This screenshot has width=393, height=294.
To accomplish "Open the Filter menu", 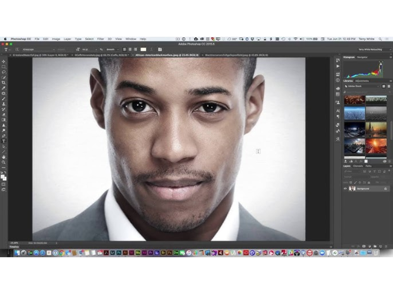I will pyautogui.click(x=100, y=39).
